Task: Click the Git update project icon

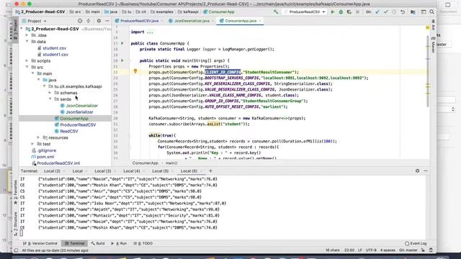Action: (x=377, y=12)
